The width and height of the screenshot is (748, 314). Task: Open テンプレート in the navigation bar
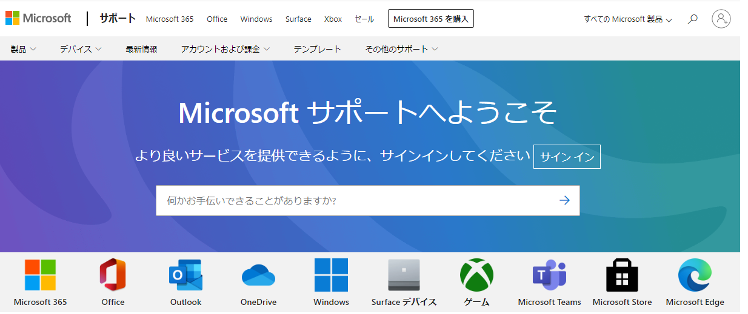[x=318, y=49]
